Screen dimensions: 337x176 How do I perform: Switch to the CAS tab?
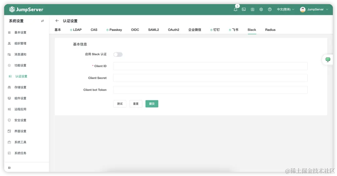click(94, 30)
